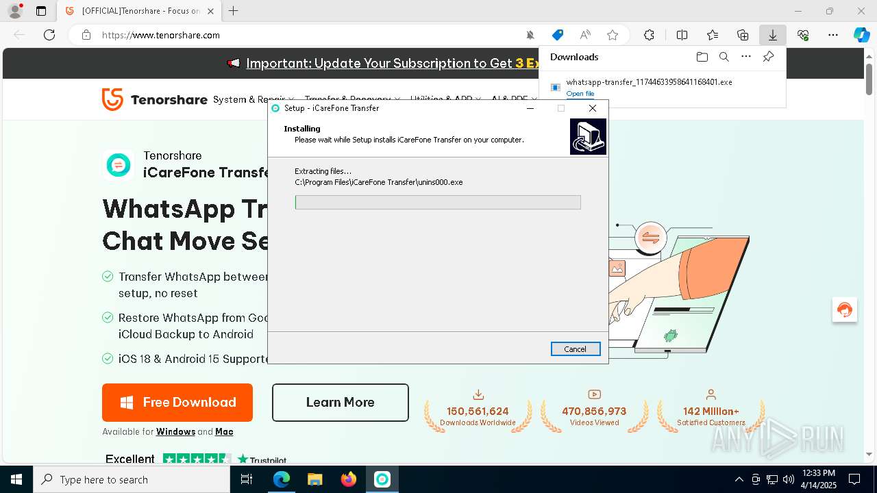The width and height of the screenshot is (877, 493).
Task: Open the clock showing 12:33 PM
Action: pos(819,479)
